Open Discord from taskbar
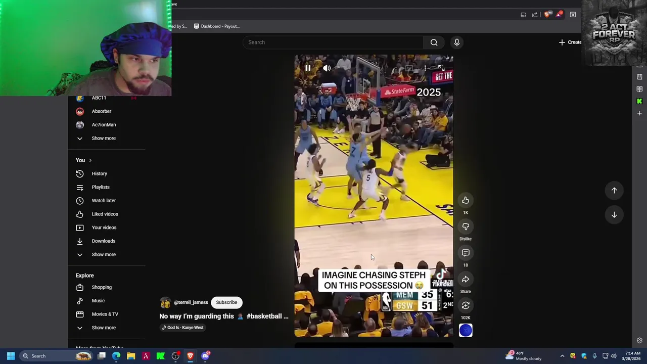The height and width of the screenshot is (364, 647). click(x=205, y=356)
